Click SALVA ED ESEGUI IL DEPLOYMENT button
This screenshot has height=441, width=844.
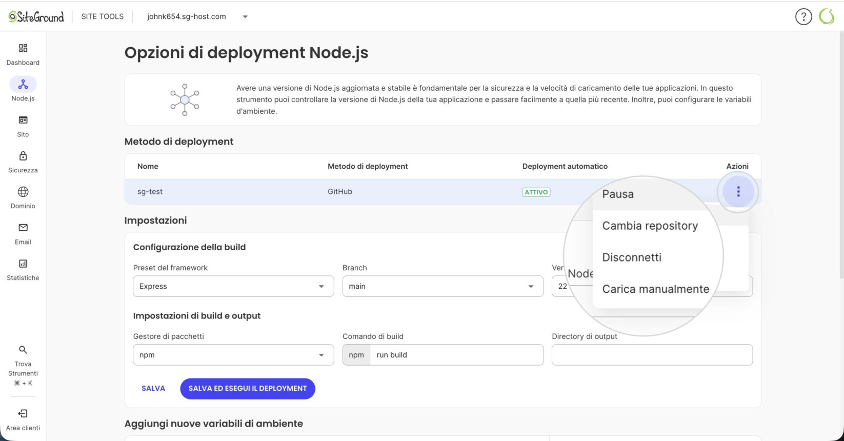[248, 389]
